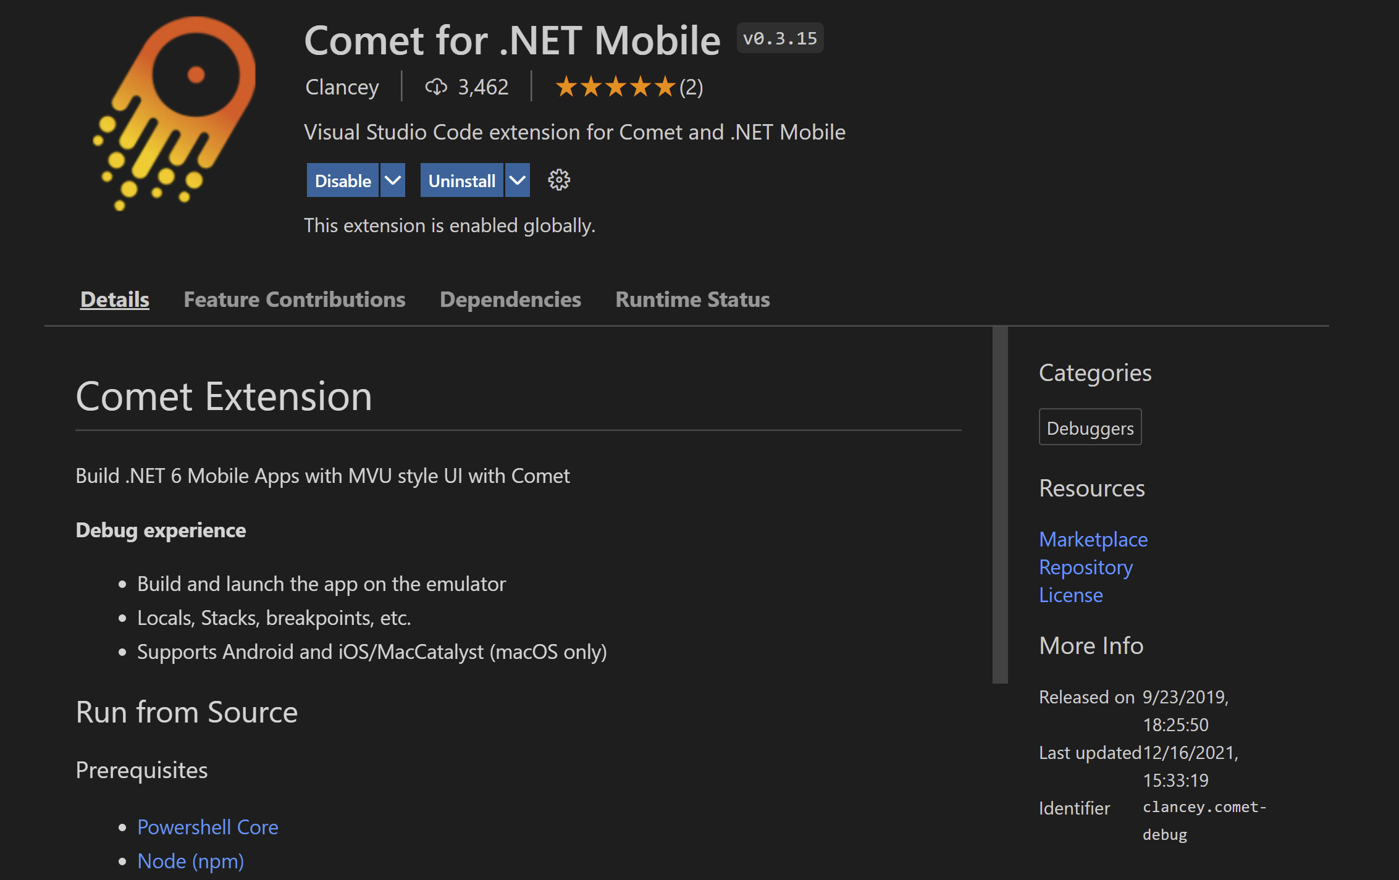Switch to the Feature Contributions tab
This screenshot has height=880, width=1399.
(294, 300)
